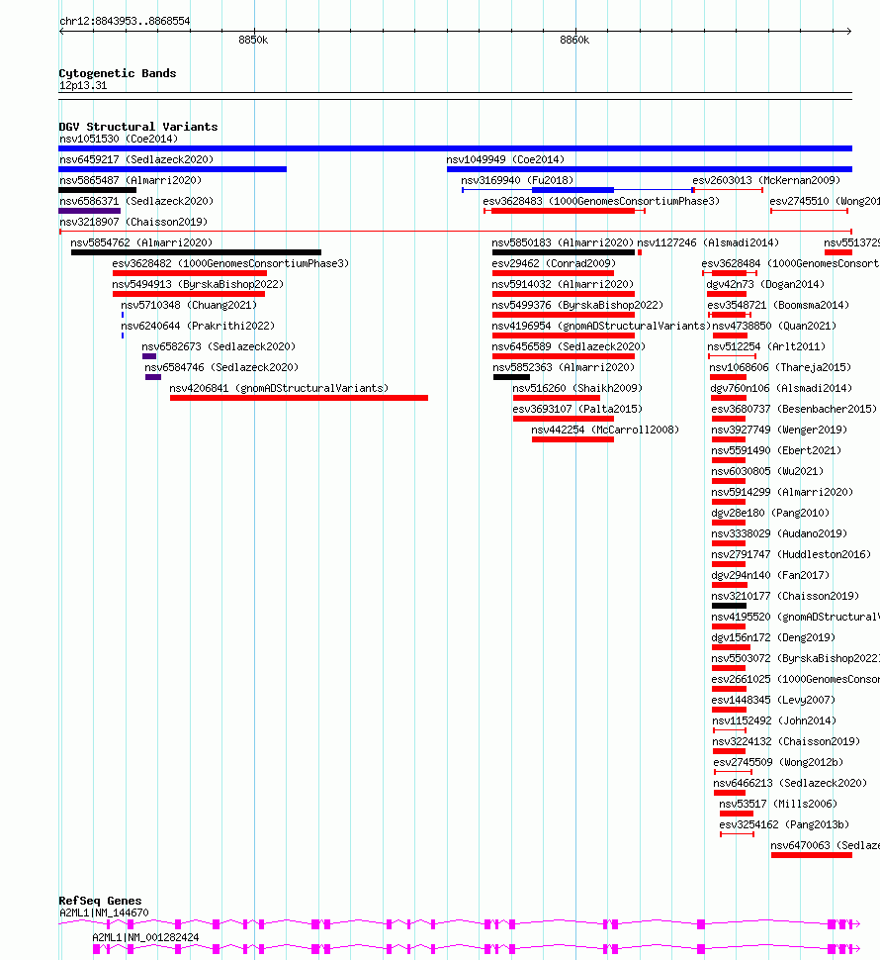Click the 8850k ruler position label
Screen dimensions: 880x960
tap(253, 41)
